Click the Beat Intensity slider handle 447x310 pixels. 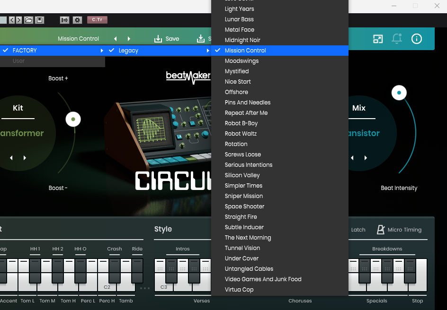click(399, 93)
